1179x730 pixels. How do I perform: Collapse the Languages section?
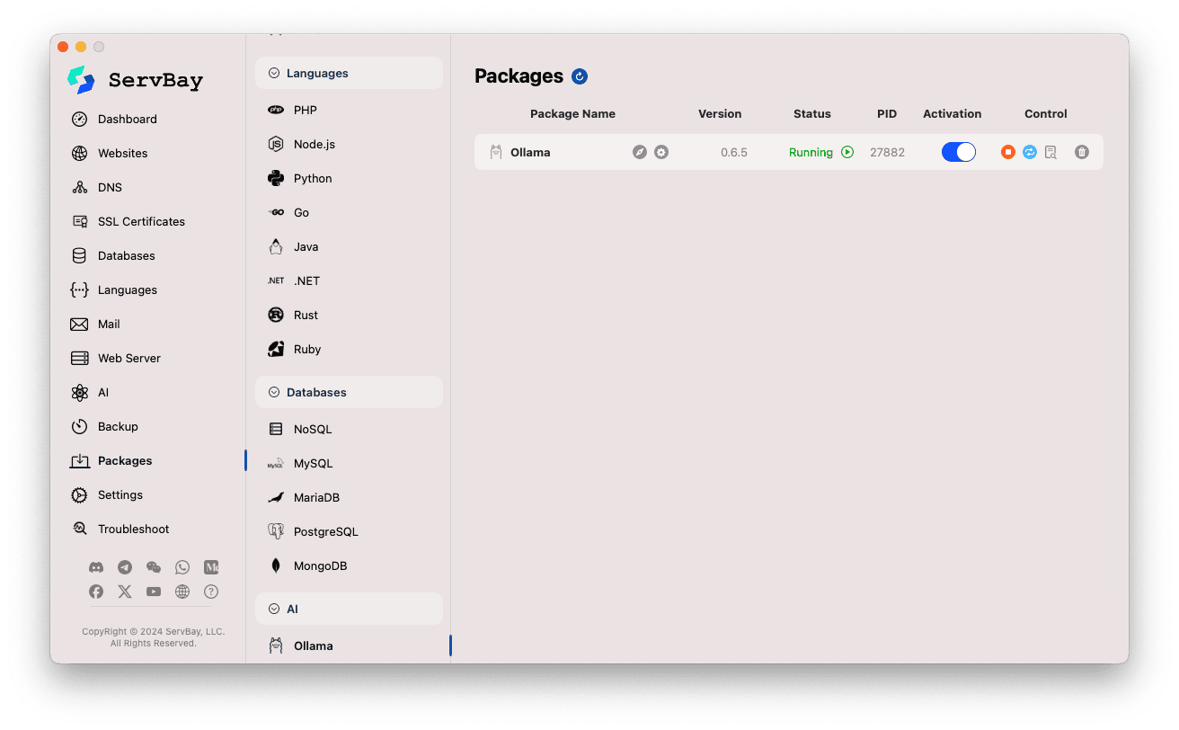point(274,73)
